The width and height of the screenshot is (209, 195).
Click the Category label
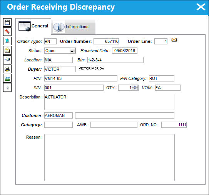click(31, 125)
